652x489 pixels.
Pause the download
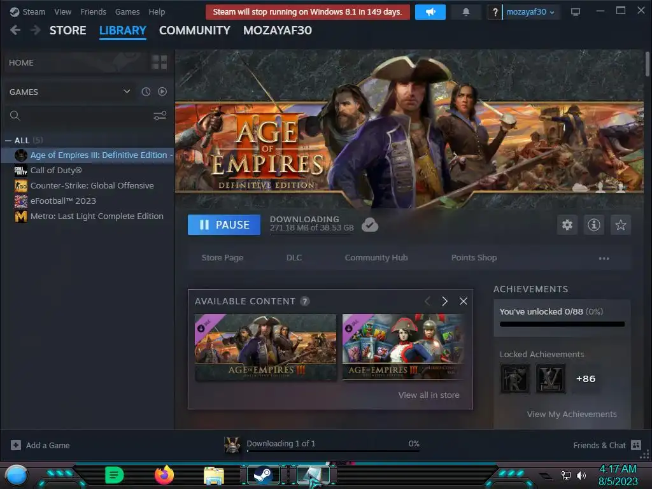tap(224, 225)
